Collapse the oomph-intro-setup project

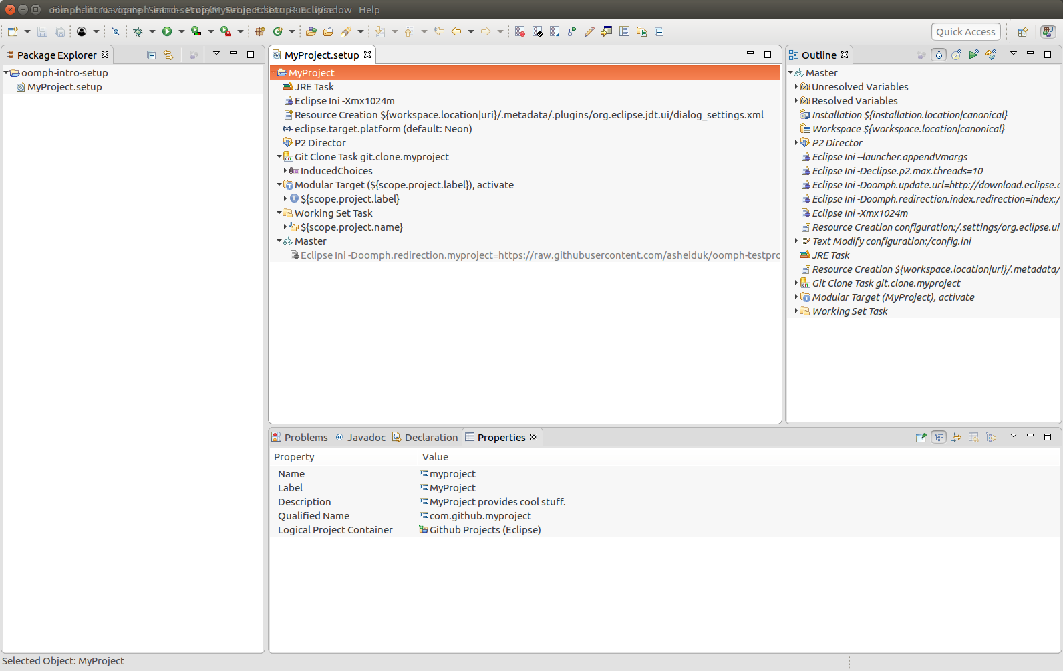6,72
